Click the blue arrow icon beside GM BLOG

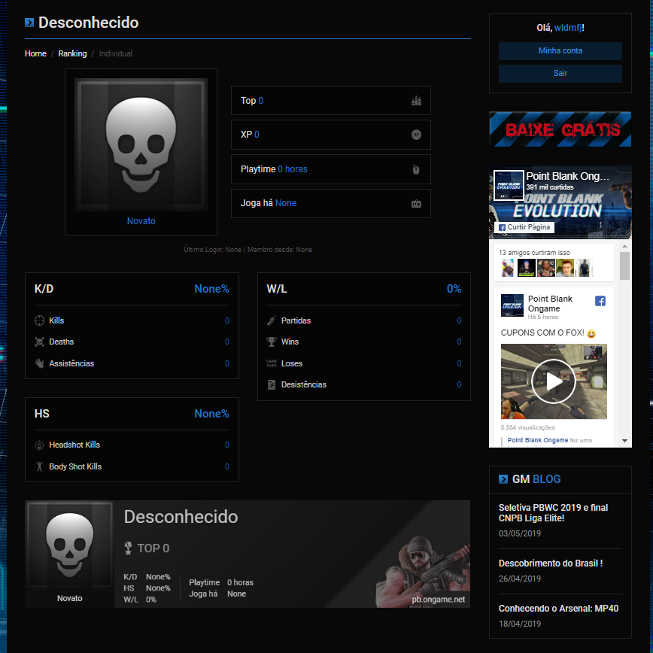pyautogui.click(x=503, y=479)
